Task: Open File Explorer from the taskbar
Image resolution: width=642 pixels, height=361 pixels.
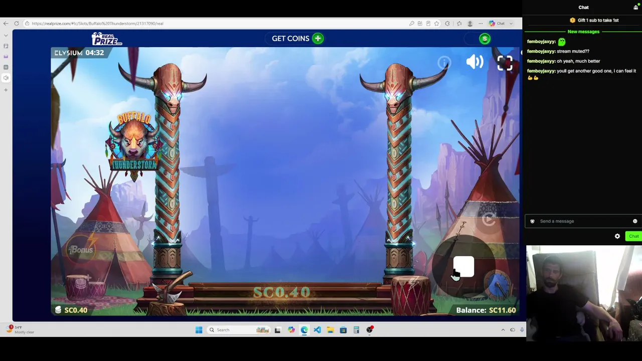Action: 330,329
